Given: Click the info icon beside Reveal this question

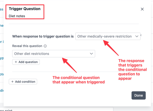Looking at the screenshot, I should (45, 46).
